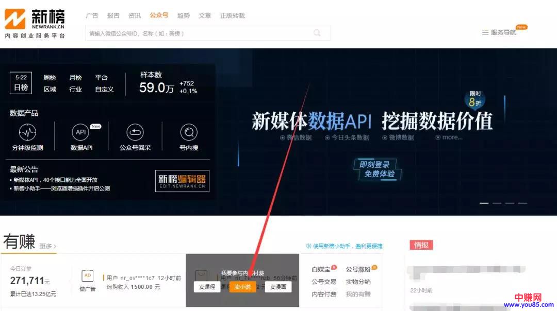Choose the 自定义 ranking option
The width and height of the screenshot is (557, 311).
(104, 89)
